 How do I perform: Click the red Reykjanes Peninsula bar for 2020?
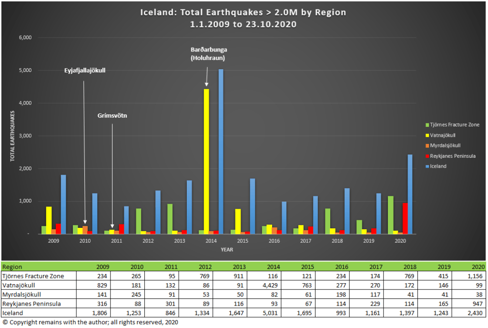[x=404, y=218]
